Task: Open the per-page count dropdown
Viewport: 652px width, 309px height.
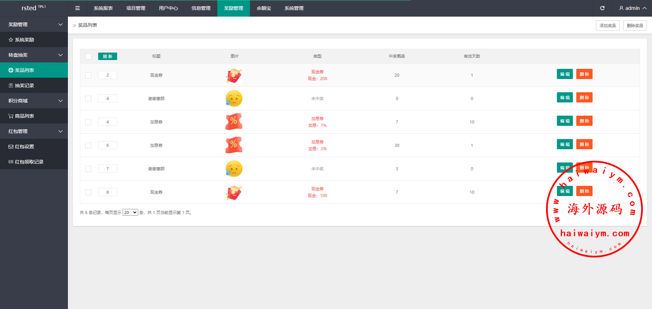Action: coord(130,213)
